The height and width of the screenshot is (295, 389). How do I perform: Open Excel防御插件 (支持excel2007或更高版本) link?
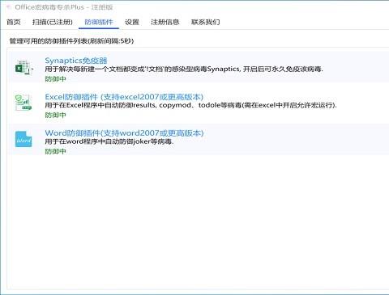coord(124,97)
